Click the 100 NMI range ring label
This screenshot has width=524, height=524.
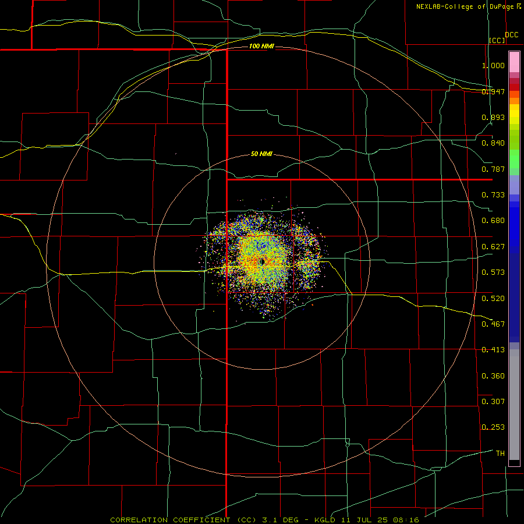pos(261,46)
